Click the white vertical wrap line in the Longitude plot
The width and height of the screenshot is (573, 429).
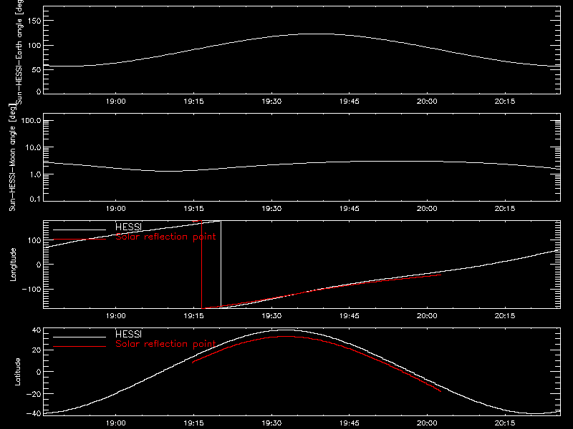tap(221, 265)
